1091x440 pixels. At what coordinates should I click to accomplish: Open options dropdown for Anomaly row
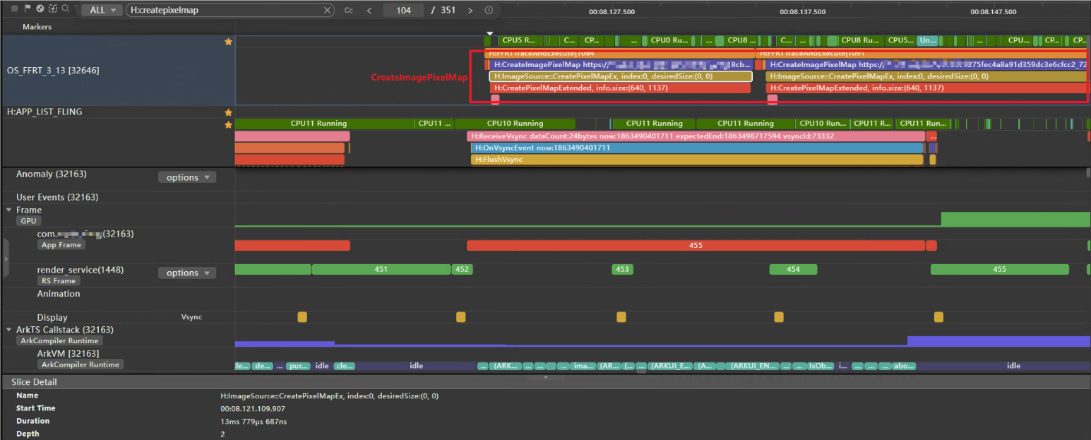click(187, 177)
